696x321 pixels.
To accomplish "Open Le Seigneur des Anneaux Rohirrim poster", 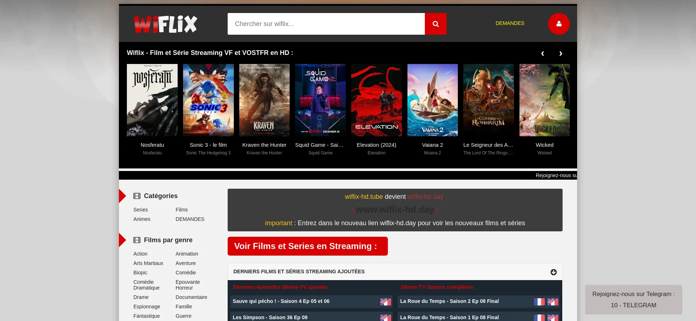I will pos(489,100).
